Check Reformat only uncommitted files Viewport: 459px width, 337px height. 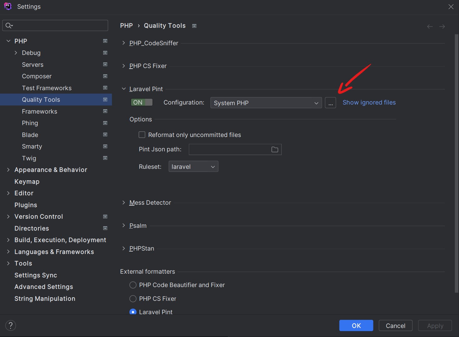click(142, 135)
